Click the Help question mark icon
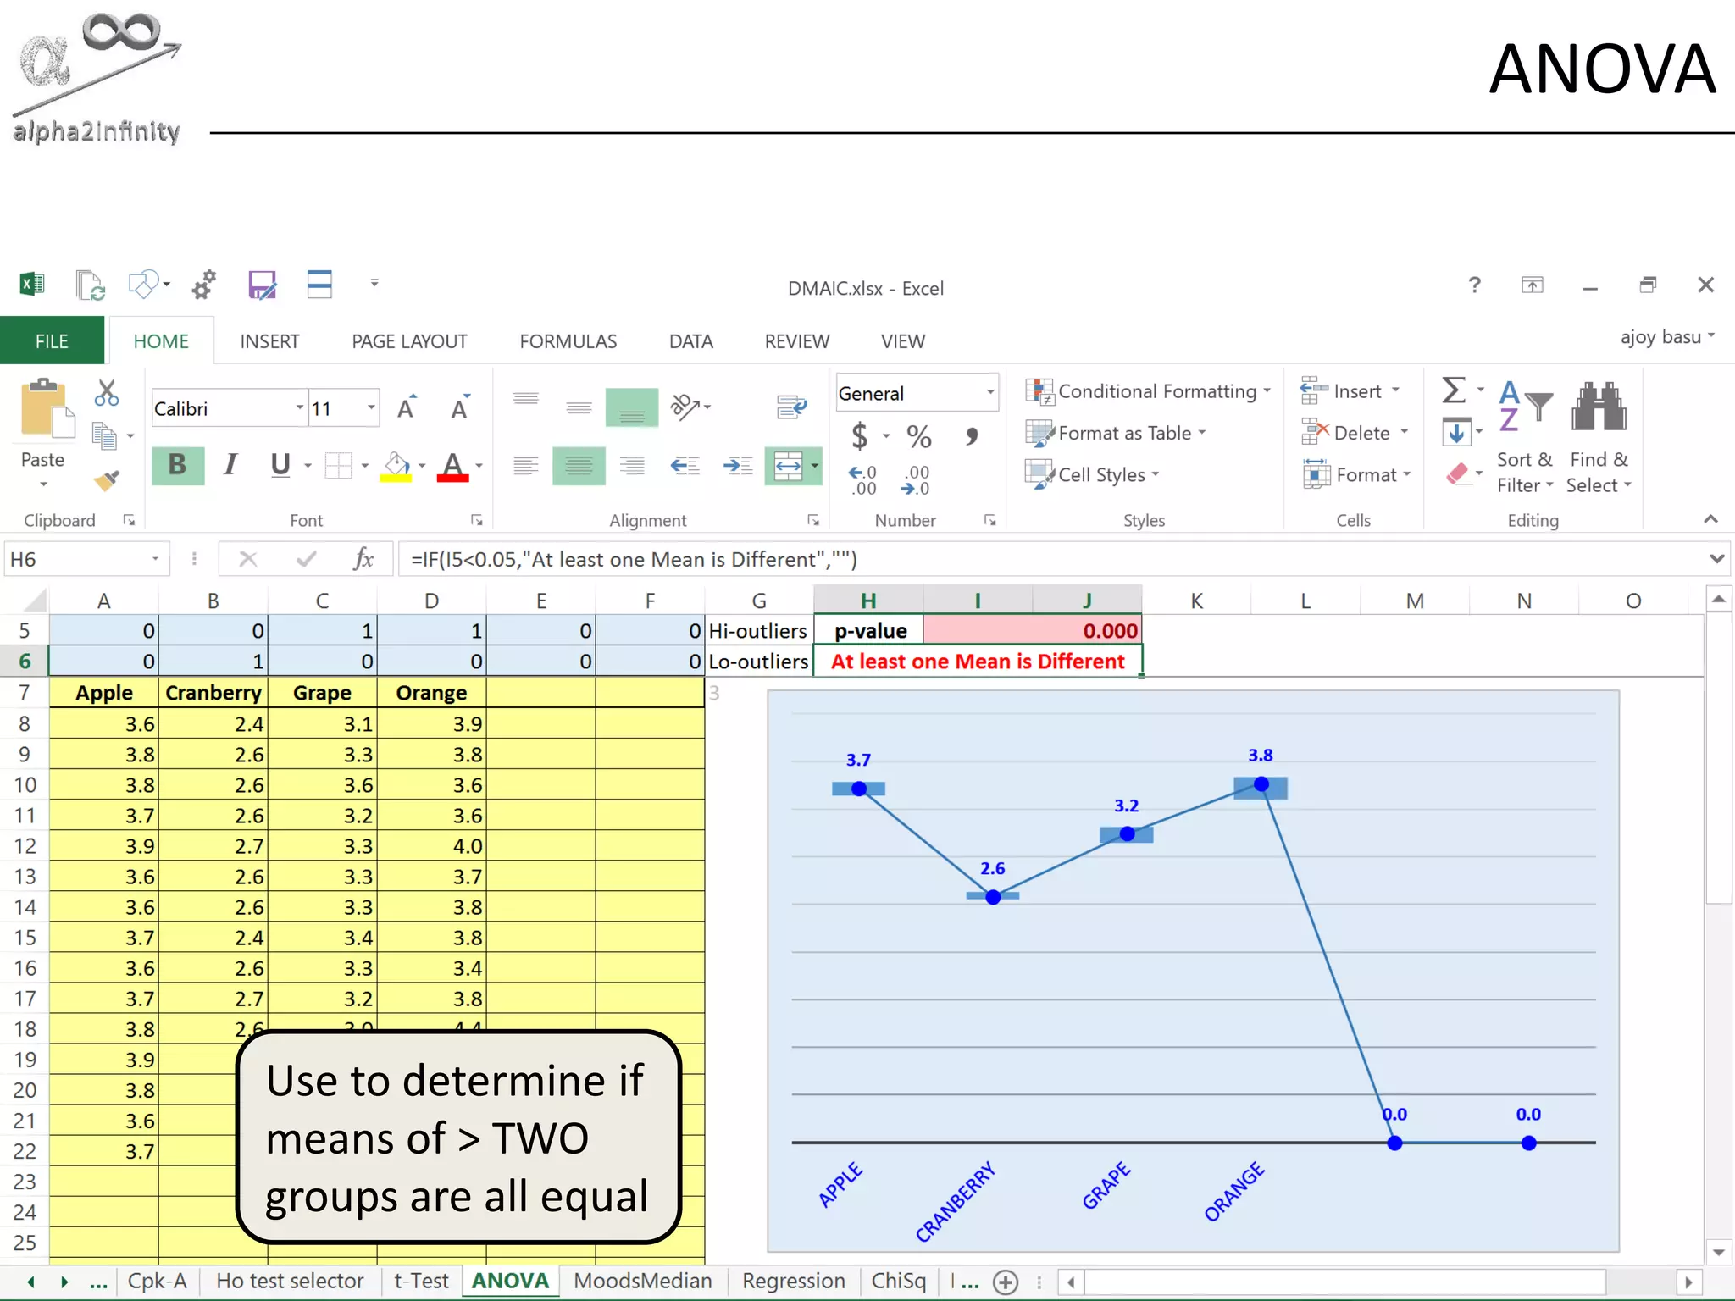Image resolution: width=1735 pixels, height=1301 pixels. click(x=1475, y=285)
